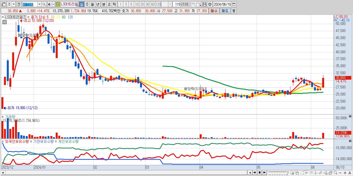
Task: Click the candle count field 119
Action: click(177, 4)
